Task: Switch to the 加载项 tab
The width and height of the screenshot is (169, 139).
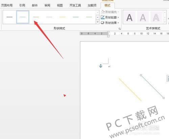Action: tap(92, 5)
